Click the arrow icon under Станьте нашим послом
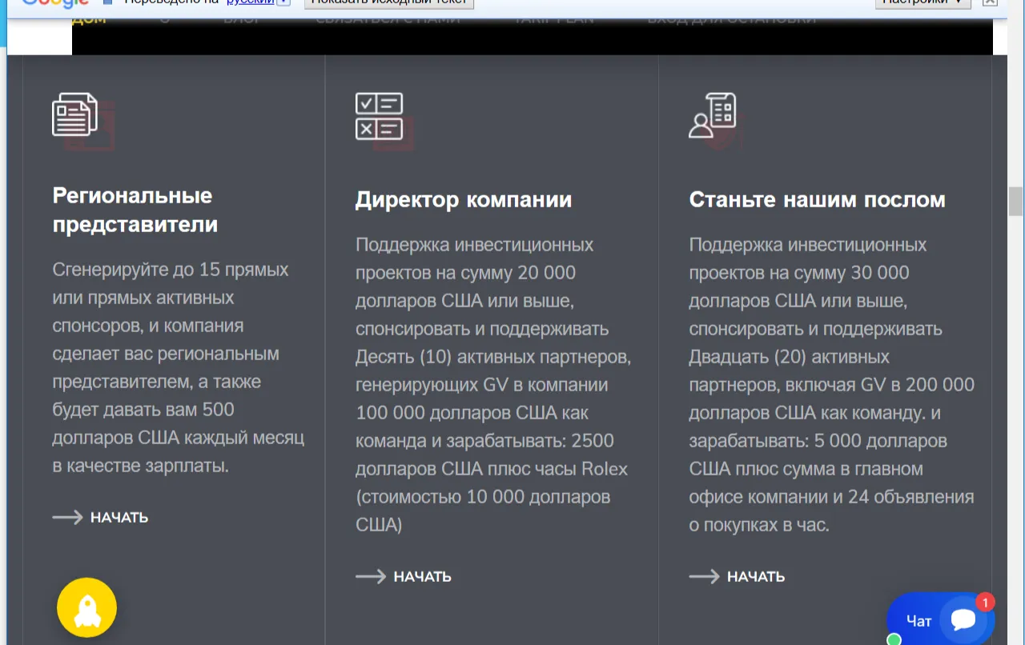Image resolution: width=1025 pixels, height=645 pixels. [x=704, y=577]
